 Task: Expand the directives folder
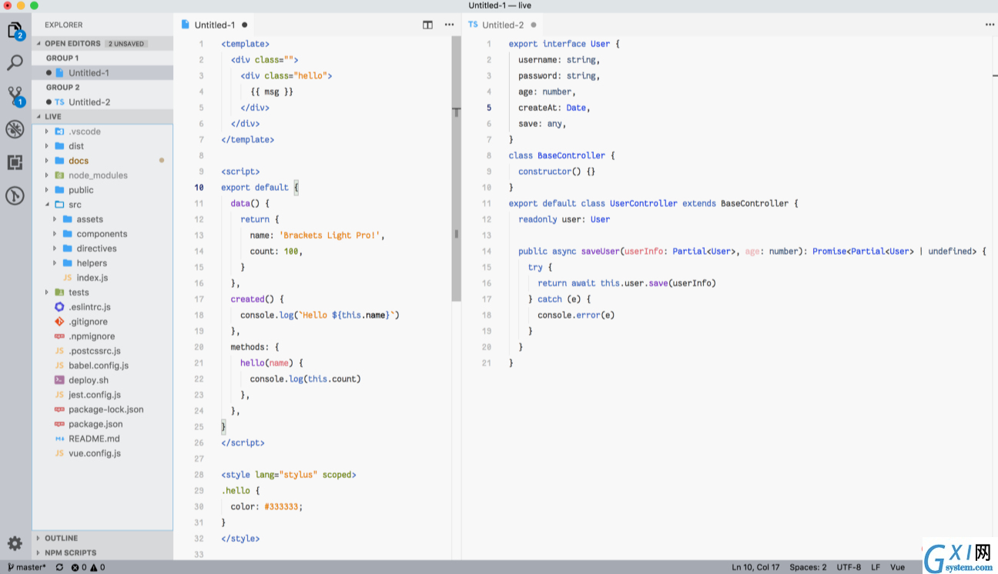[x=55, y=249]
